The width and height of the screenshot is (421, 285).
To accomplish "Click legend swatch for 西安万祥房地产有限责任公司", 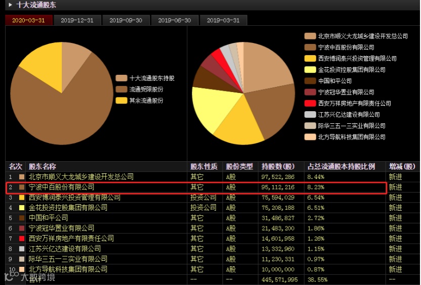I will pos(310,103).
